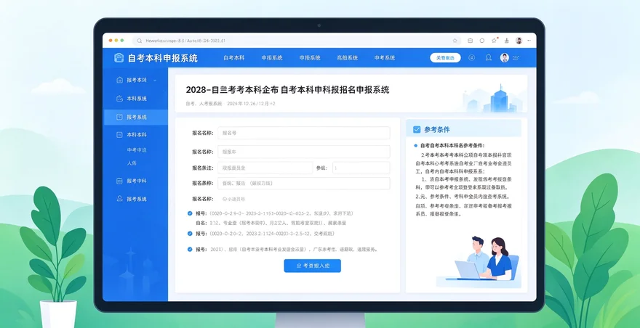
Task: Select 报考中科 in the sidebar
Action: click(135, 181)
